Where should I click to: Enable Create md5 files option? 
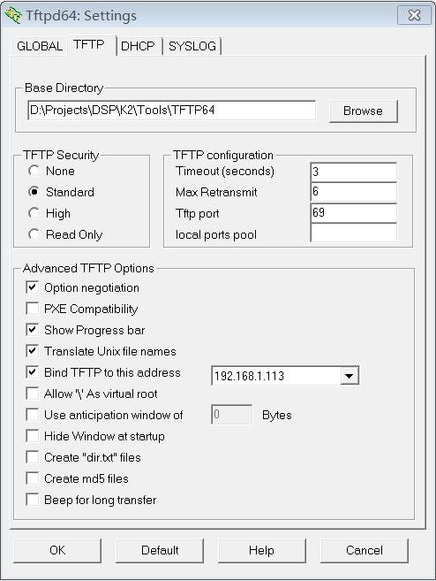33,478
